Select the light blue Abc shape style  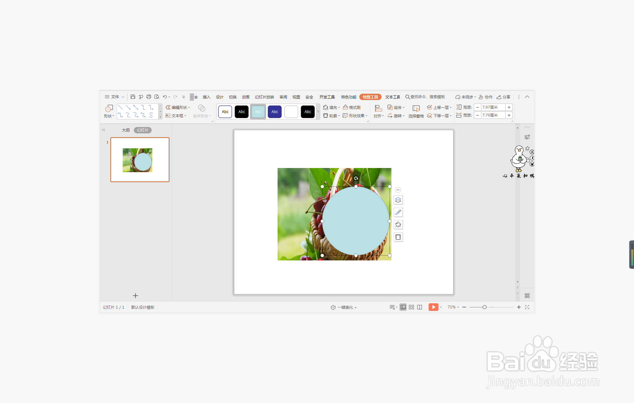tap(258, 112)
